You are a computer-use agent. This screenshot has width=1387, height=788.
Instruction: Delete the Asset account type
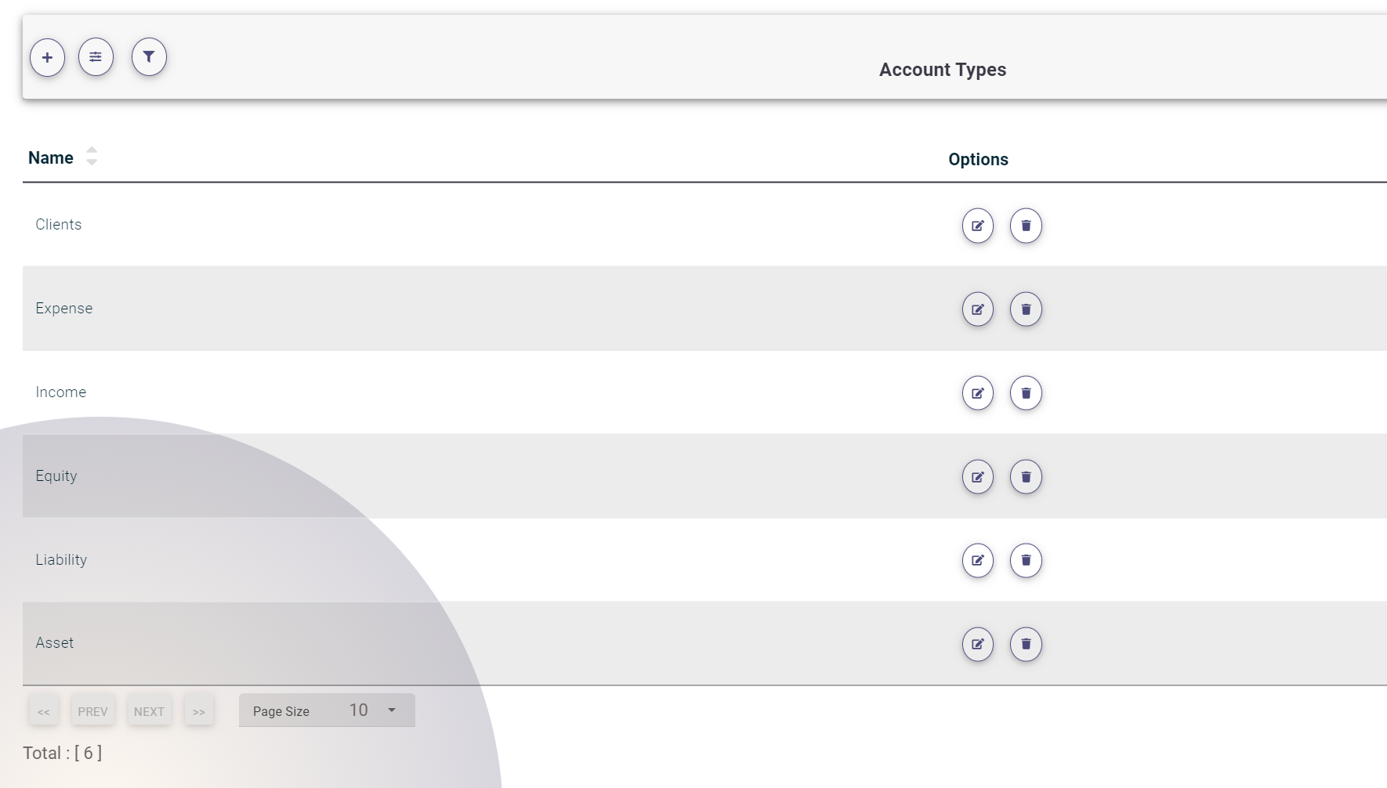[1026, 645]
